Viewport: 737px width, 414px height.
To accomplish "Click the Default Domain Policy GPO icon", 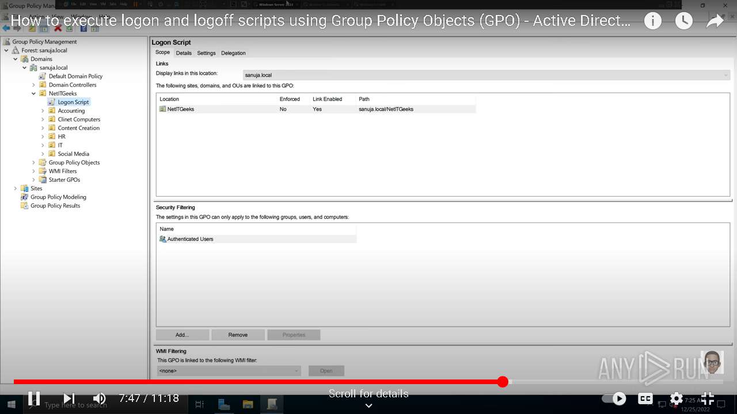I will [x=43, y=76].
